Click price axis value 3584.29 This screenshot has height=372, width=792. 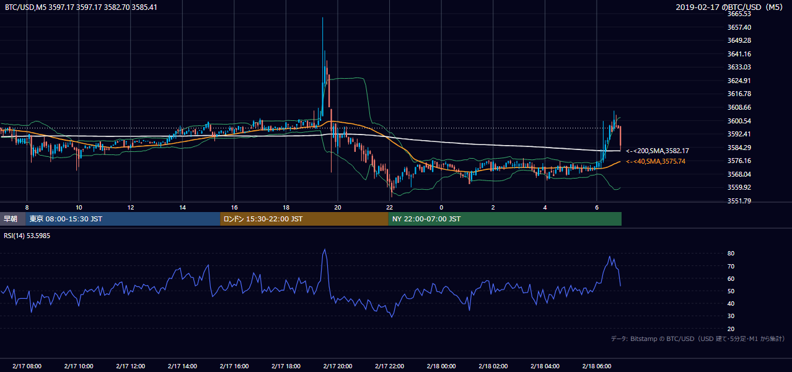(x=739, y=148)
